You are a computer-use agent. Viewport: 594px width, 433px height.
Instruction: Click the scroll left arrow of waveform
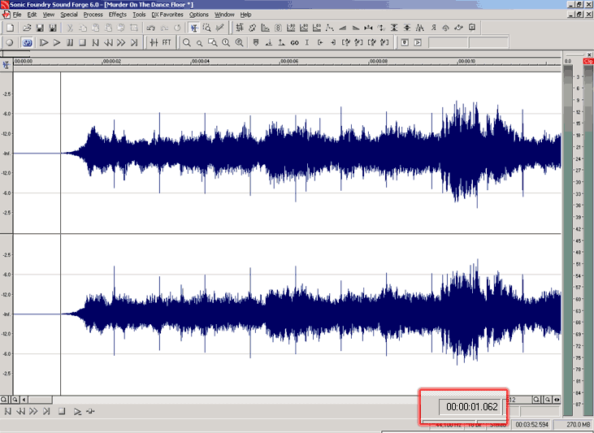click(x=24, y=400)
